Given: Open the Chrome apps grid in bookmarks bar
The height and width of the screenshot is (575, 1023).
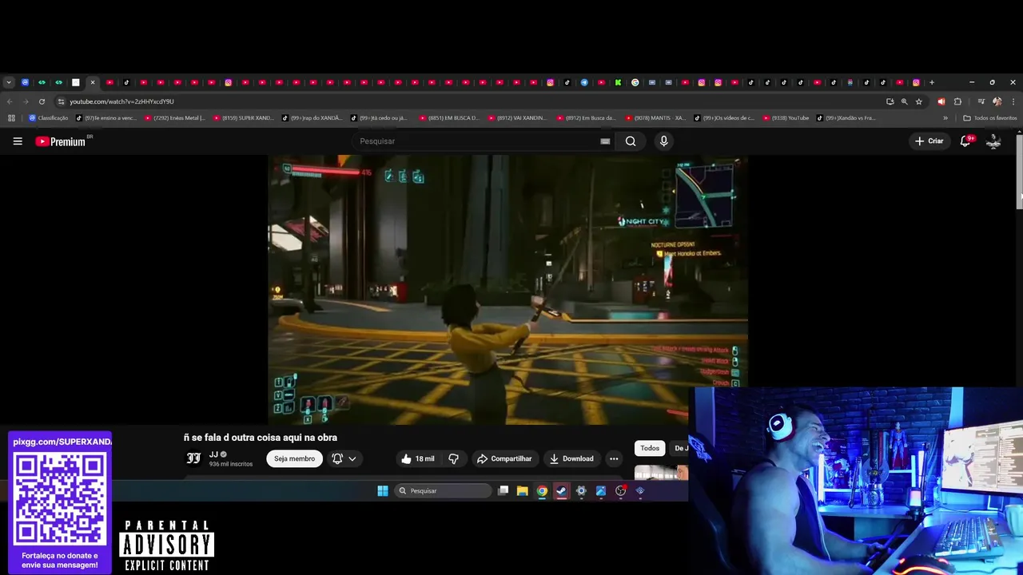Looking at the screenshot, I should click(x=11, y=118).
